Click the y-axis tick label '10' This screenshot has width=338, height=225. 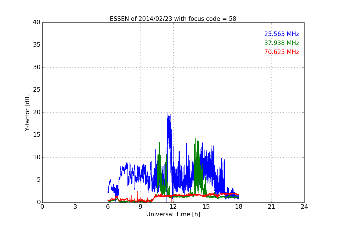[37, 157]
